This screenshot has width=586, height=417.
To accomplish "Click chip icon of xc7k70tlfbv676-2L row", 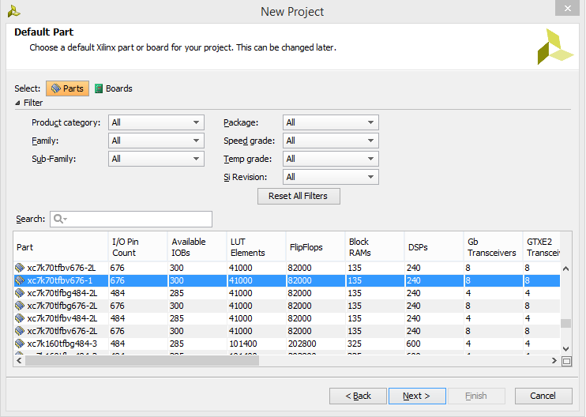I will tap(20, 331).
